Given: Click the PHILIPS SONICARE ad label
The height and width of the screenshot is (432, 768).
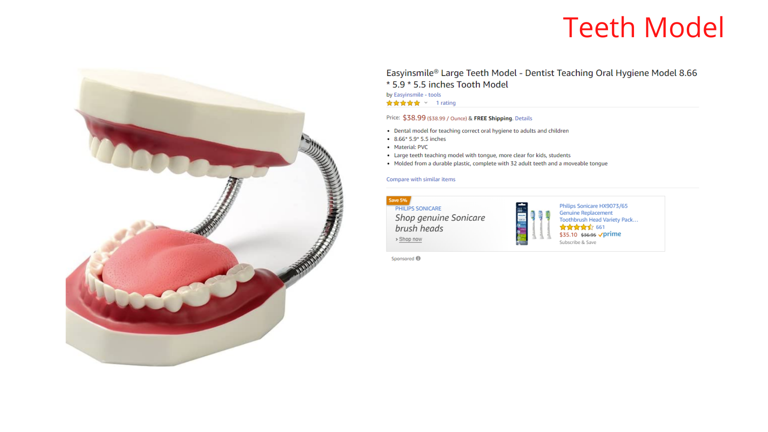Looking at the screenshot, I should [x=418, y=208].
